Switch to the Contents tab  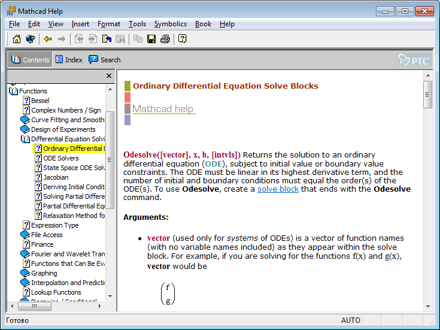point(30,59)
